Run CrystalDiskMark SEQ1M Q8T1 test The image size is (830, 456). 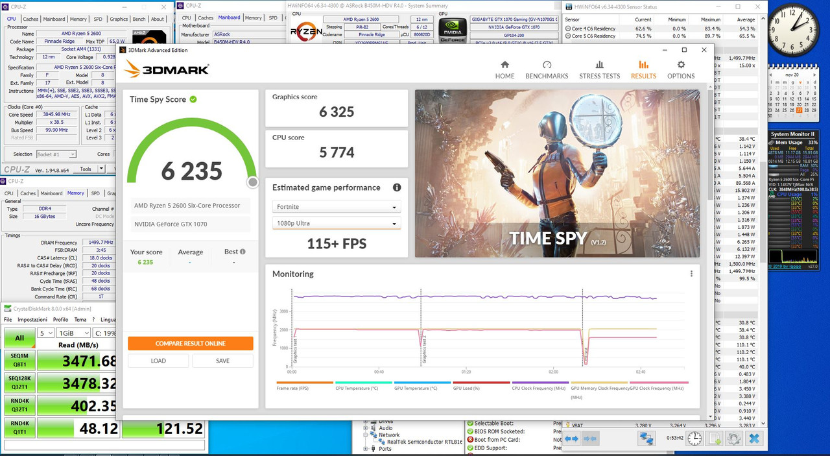click(19, 360)
